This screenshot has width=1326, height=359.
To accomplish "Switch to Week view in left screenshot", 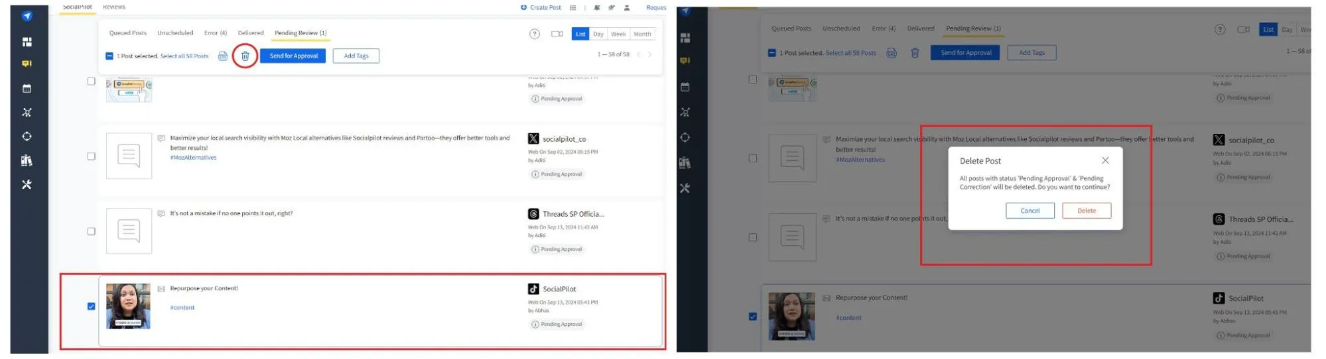I will (618, 34).
